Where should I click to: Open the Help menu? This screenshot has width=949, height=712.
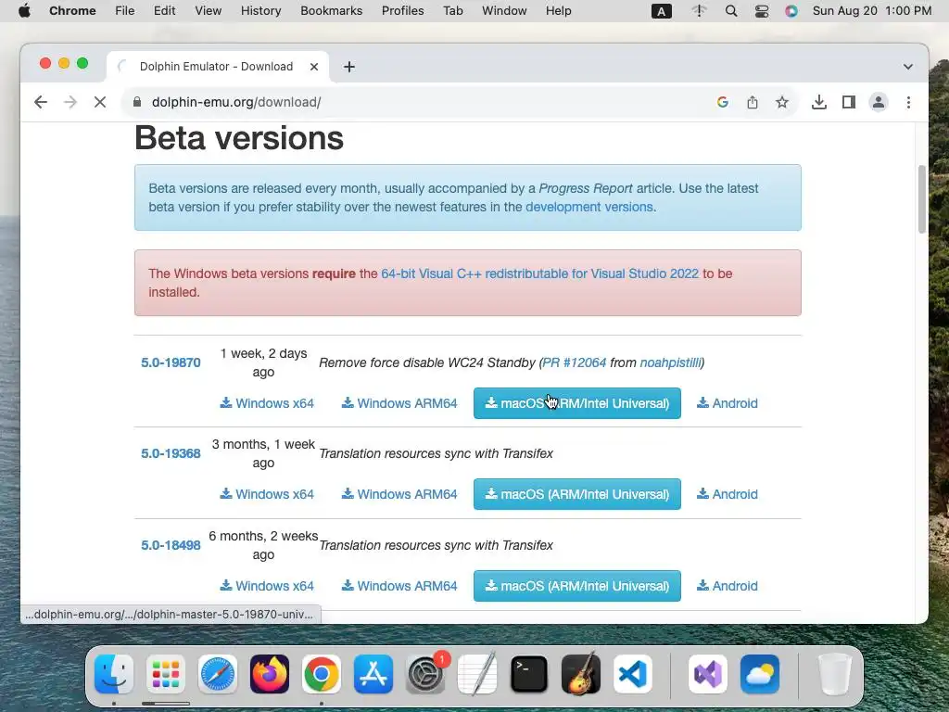click(558, 11)
